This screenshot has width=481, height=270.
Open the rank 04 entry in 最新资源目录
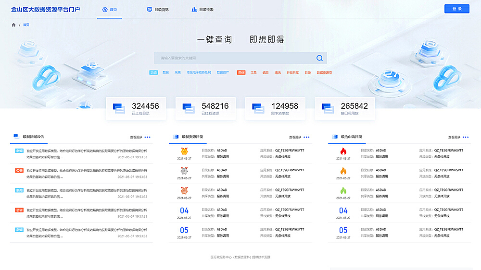tap(184, 211)
